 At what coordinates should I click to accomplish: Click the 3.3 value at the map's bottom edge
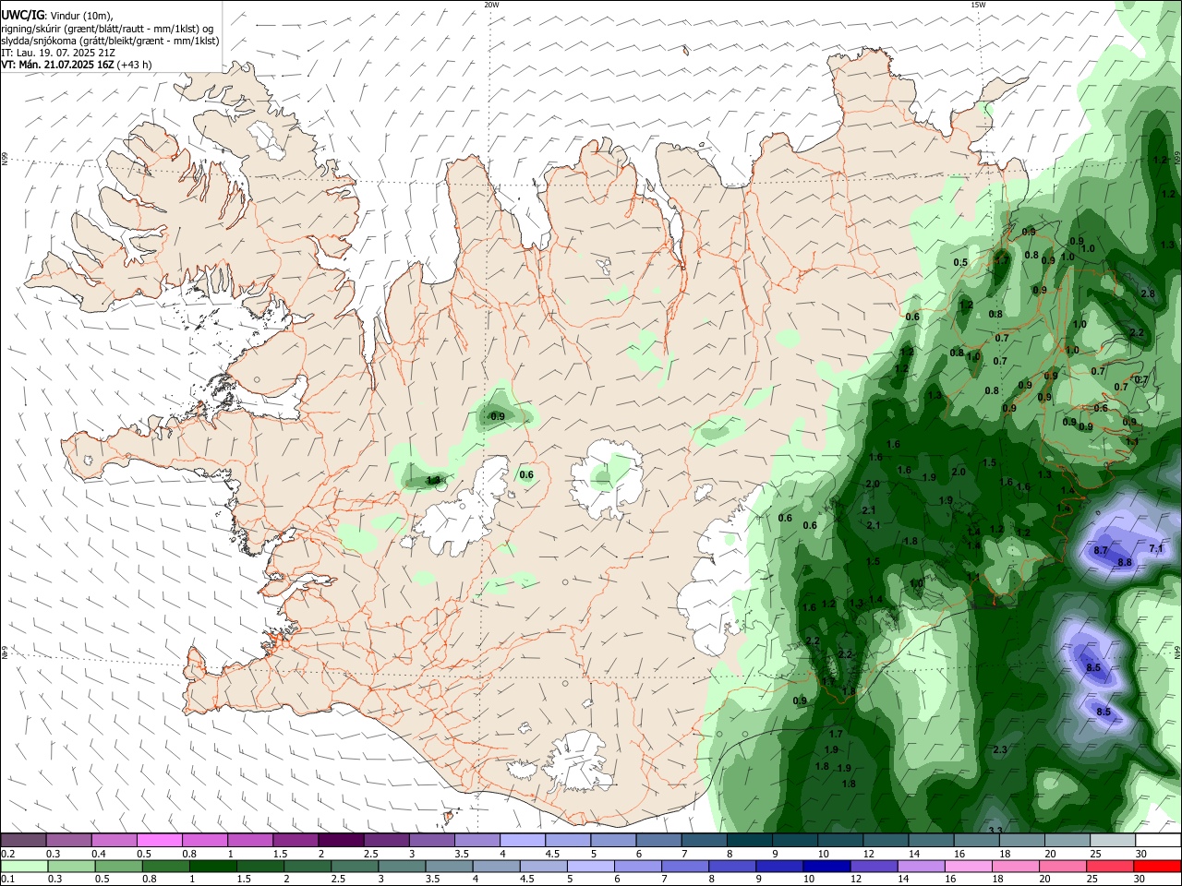point(995,831)
